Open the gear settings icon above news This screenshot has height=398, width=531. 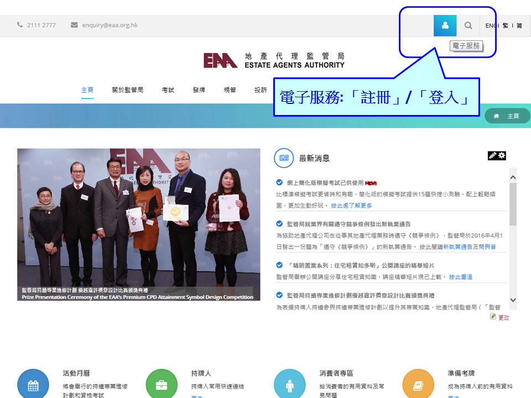(x=502, y=156)
